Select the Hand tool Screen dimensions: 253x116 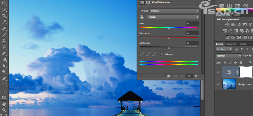click(4, 104)
